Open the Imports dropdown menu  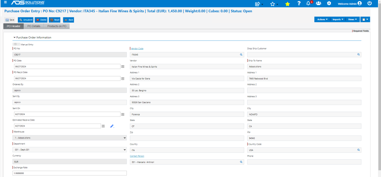(338, 19)
